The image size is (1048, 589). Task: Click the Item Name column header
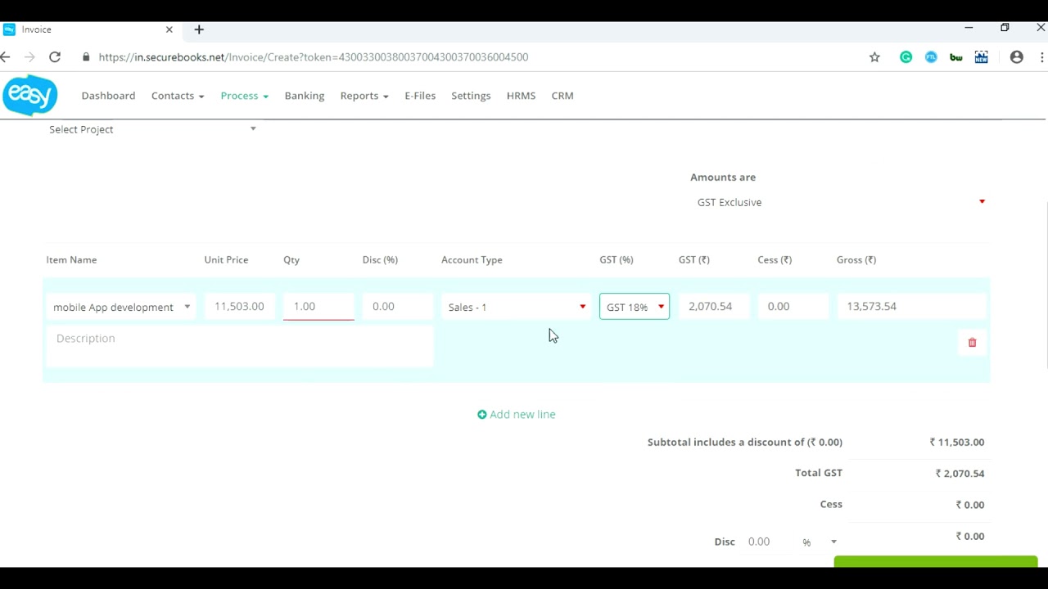click(x=71, y=260)
